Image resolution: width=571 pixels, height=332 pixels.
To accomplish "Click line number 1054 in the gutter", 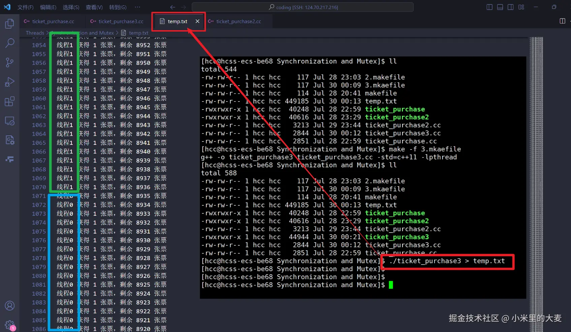I will pos(39,45).
